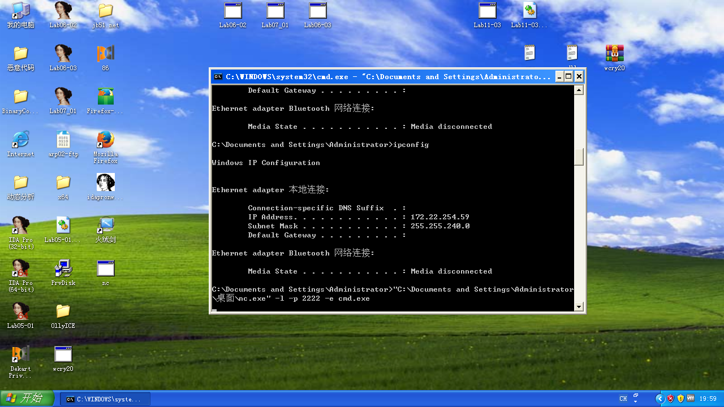Image resolution: width=724 pixels, height=407 pixels.
Task: Select the Lab05-01... file with gear icon
Action: pos(63,230)
